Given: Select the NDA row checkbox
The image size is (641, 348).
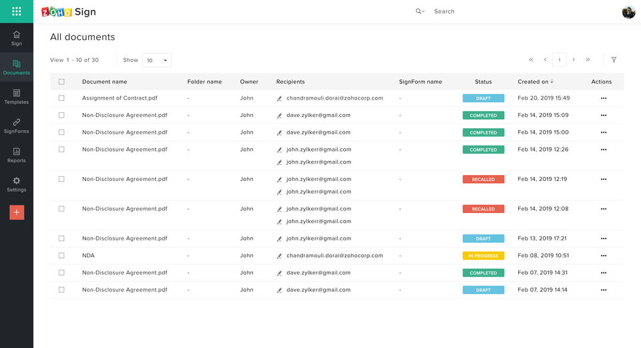Looking at the screenshot, I should (x=61, y=256).
